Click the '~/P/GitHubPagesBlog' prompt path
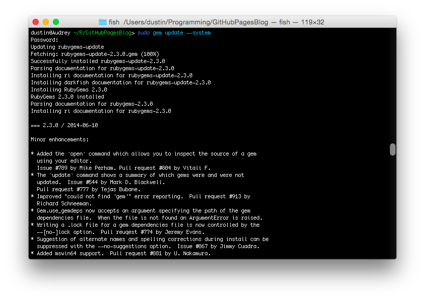 [x=103, y=33]
